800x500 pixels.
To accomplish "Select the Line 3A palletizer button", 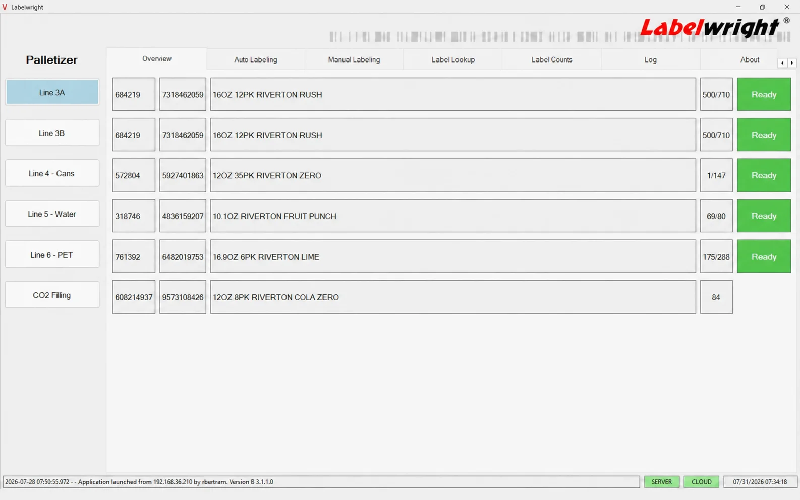I will point(52,92).
